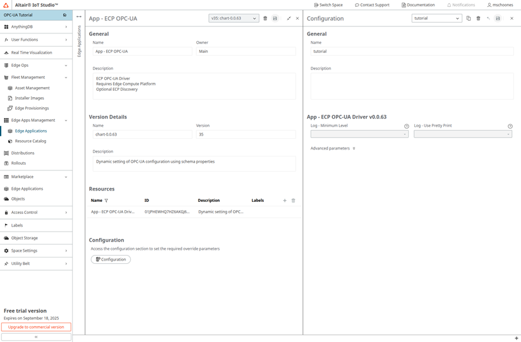Viewport: 521px width, 342px height.
Task: Open mschoones user menu
Action: [x=500, y=5]
